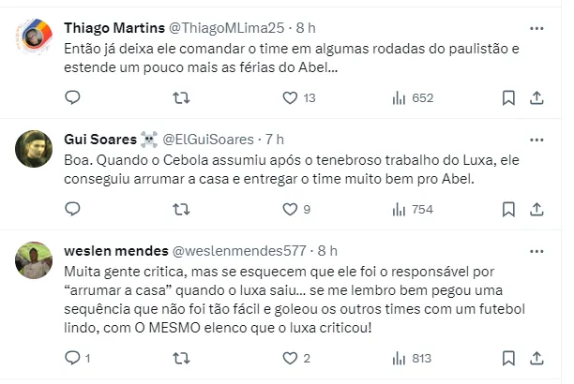Share Thiago Martins' tweet
Viewport: 574px width, 384px height.
536,97
